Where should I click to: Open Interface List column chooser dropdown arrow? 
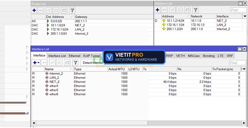pyautogui.click(x=244, y=69)
